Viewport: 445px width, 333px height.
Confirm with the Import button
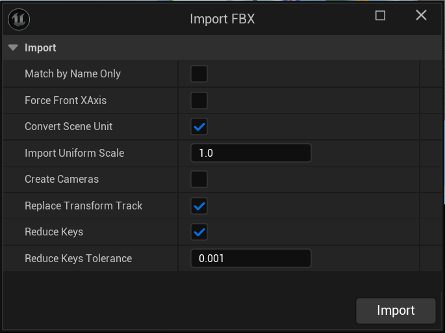point(396,310)
